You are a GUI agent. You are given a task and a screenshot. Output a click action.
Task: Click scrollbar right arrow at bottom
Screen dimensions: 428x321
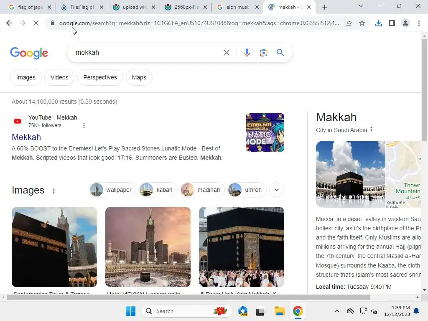click(418, 297)
